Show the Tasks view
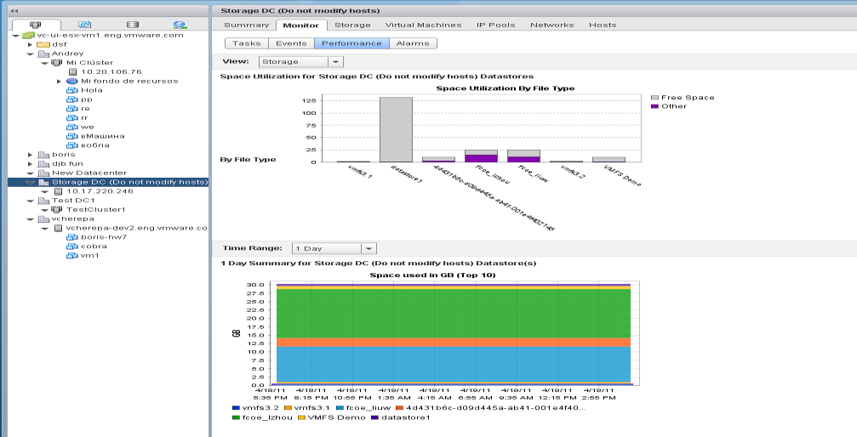Viewport: 857px width, 437px height. pyautogui.click(x=247, y=43)
